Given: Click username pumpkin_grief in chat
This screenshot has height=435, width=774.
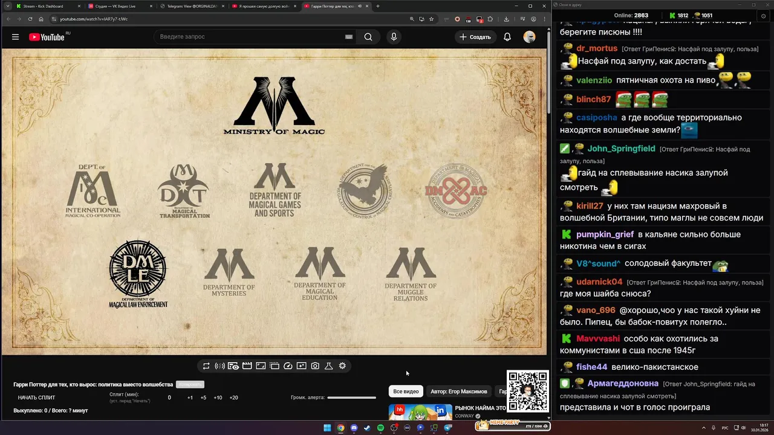Looking at the screenshot, I should [x=605, y=234].
